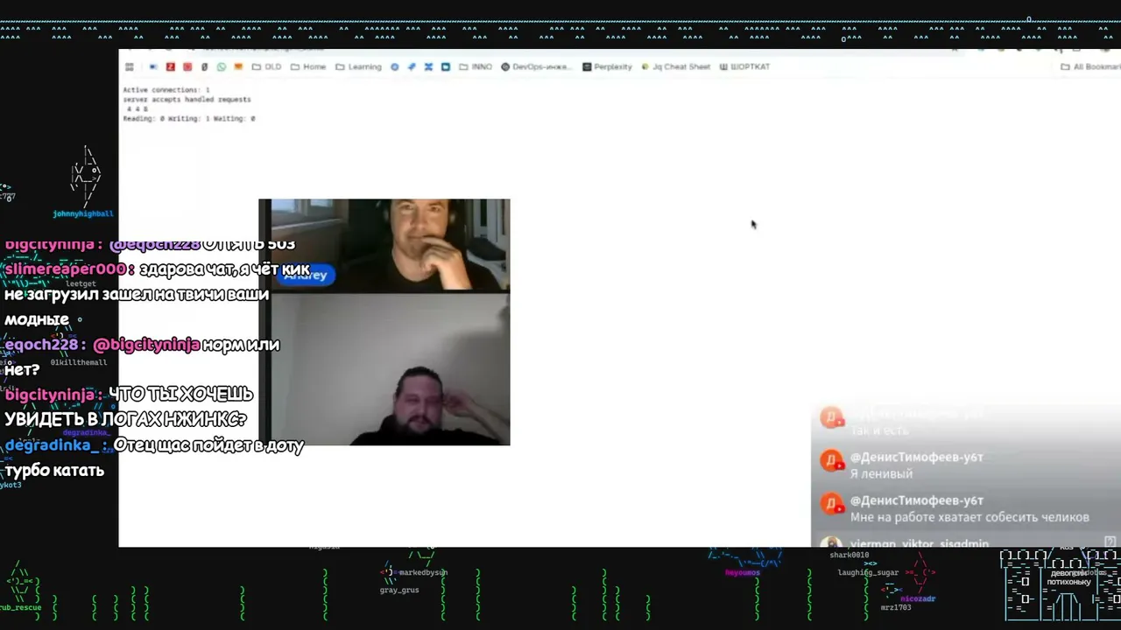Expand the Learning bookmarks folder
This screenshot has height=630, width=1121.
pyautogui.click(x=358, y=67)
